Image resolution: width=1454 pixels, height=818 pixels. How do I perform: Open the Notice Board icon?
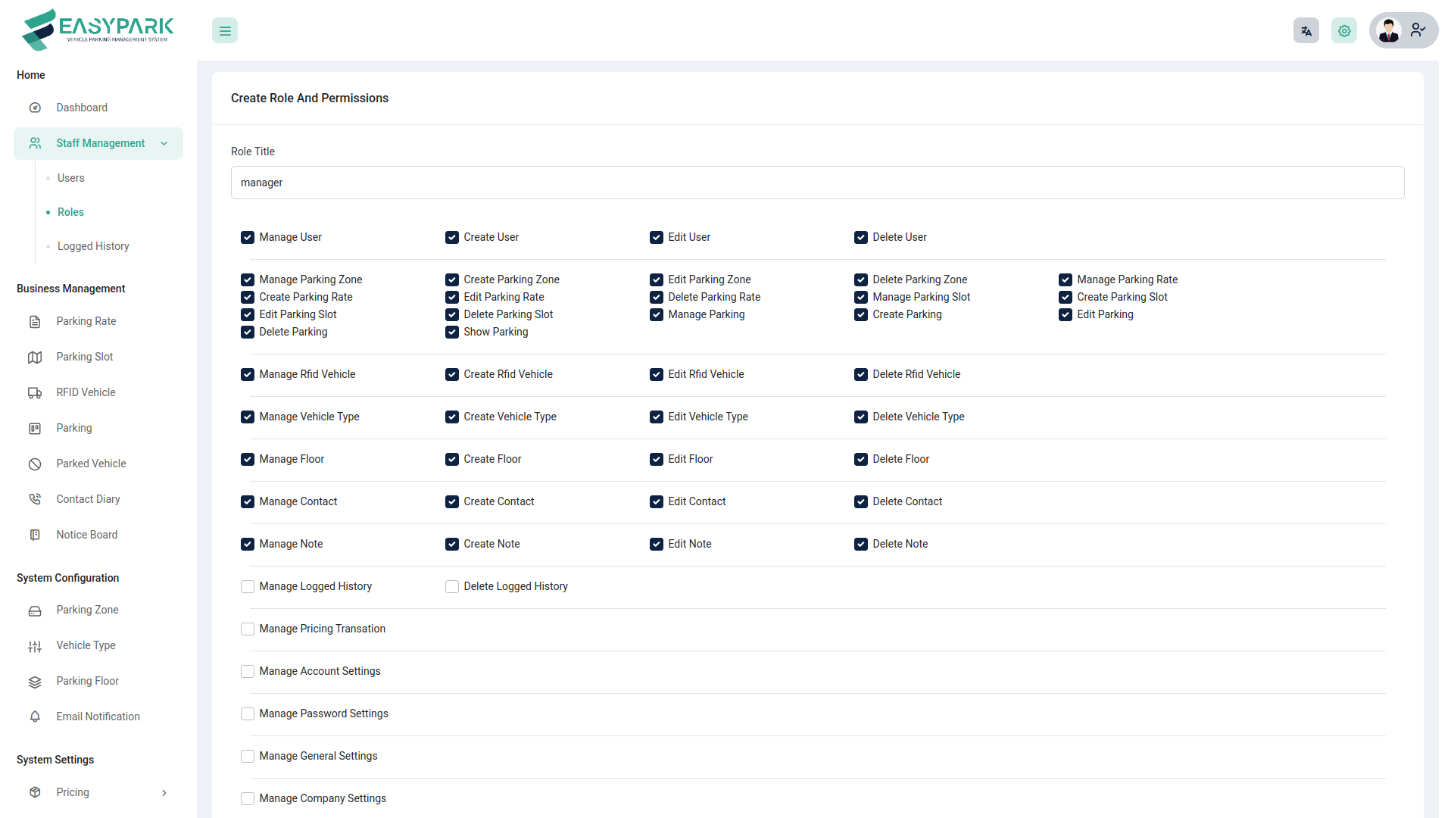35,535
